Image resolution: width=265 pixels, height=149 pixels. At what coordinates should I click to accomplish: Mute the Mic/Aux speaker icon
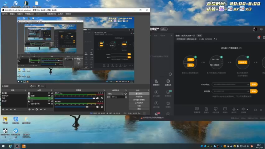tap(98, 98)
